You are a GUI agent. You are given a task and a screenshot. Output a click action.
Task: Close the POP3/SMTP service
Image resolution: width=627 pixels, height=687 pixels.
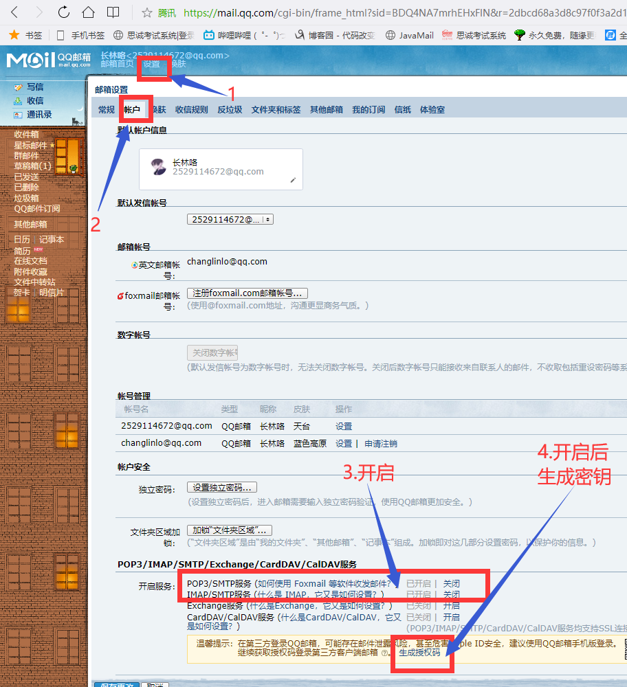(451, 583)
